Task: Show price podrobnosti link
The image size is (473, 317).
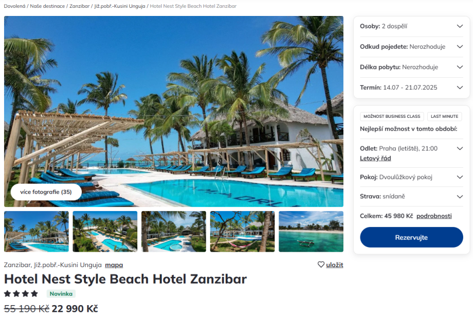Action: (x=434, y=216)
